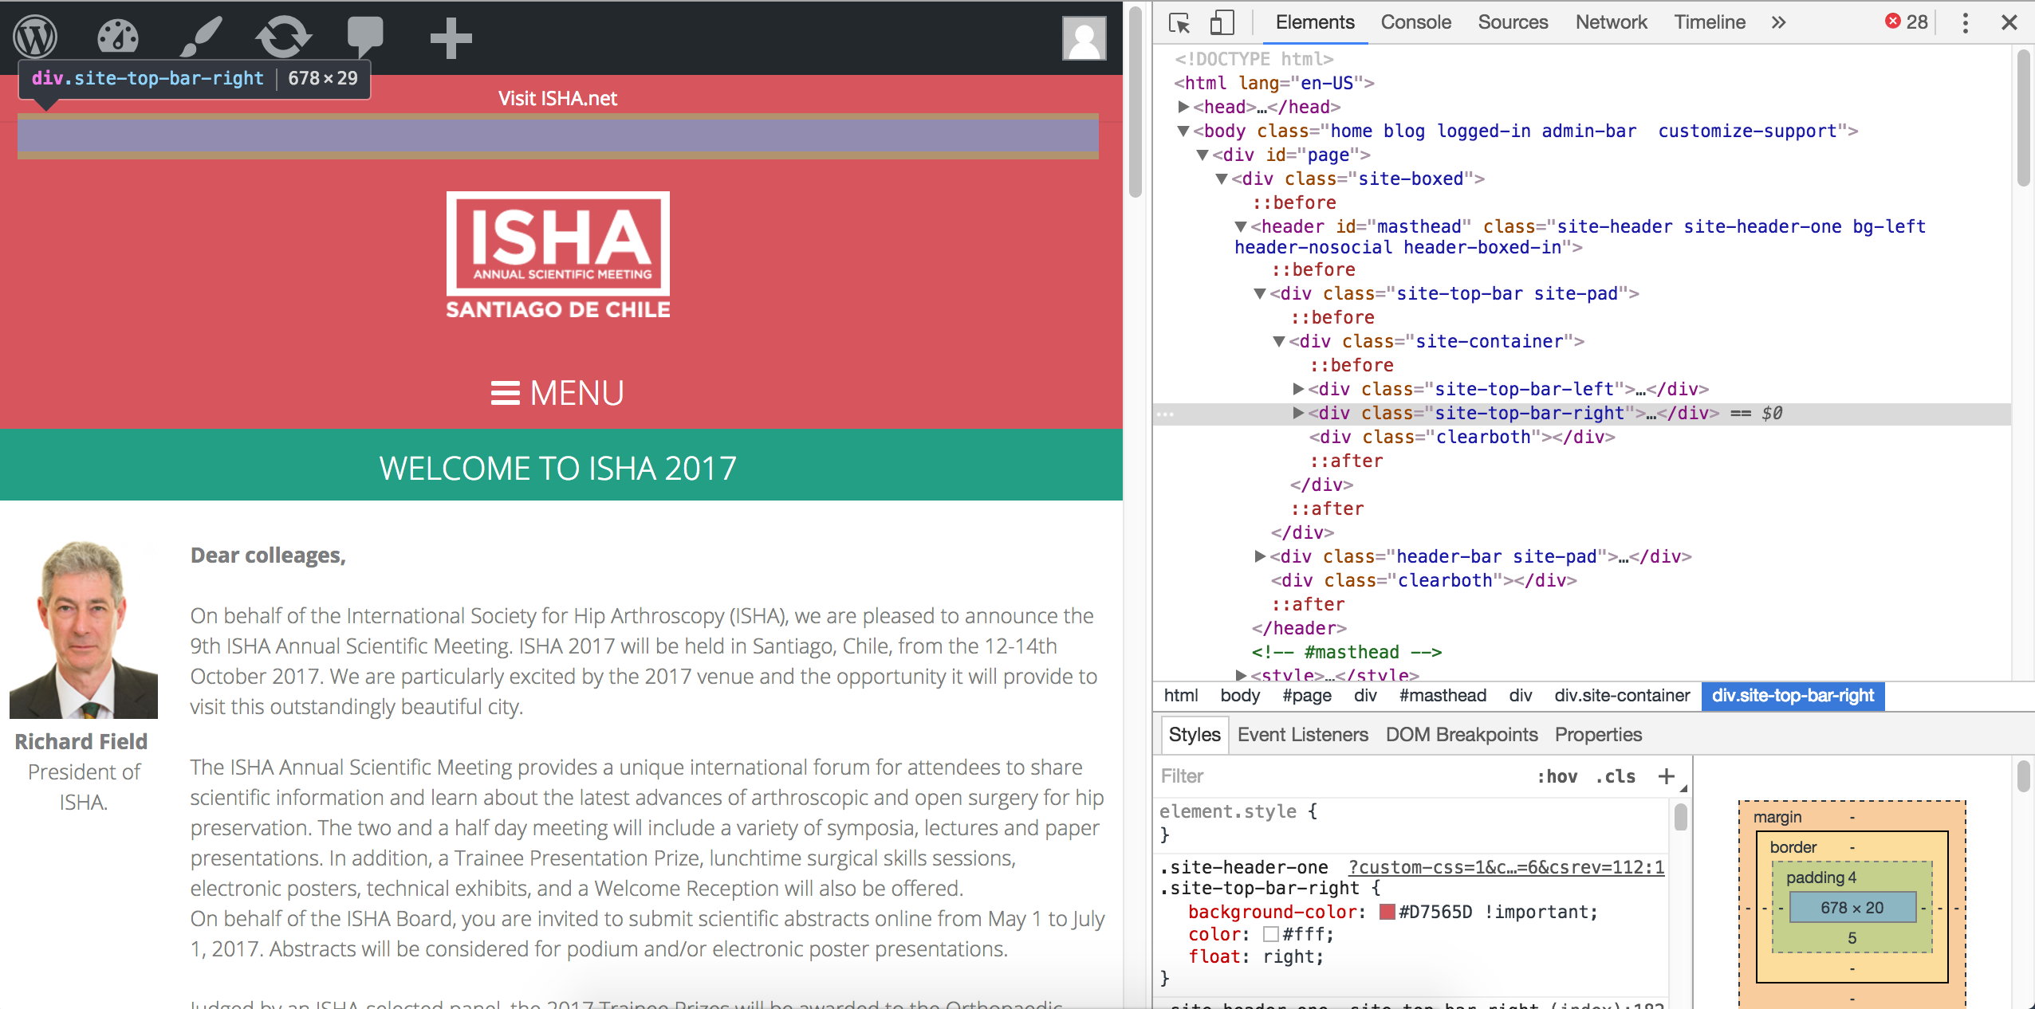Click the customize paintbrush icon
This screenshot has width=2035, height=1009.
coord(200,37)
